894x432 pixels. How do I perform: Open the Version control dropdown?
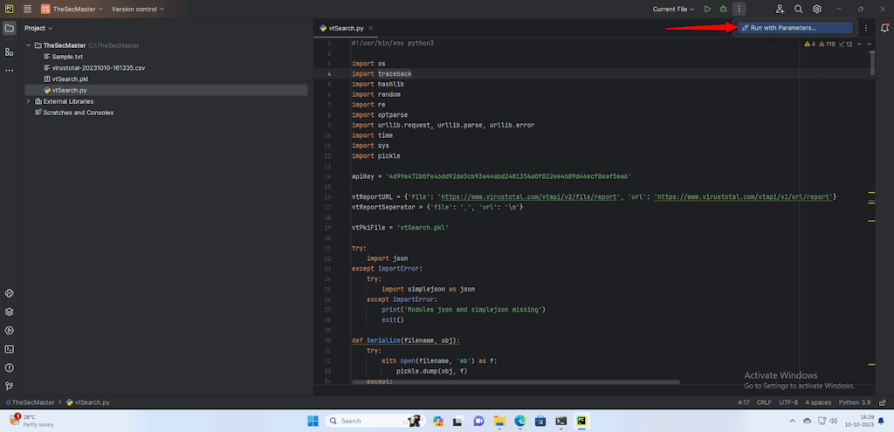(137, 9)
